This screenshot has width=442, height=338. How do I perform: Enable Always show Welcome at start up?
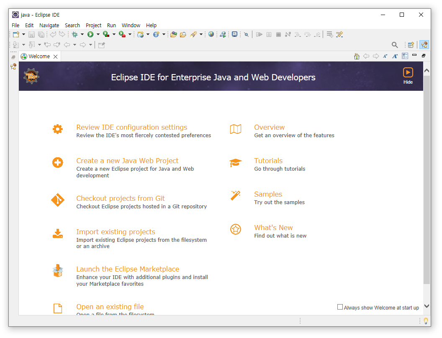click(x=340, y=307)
